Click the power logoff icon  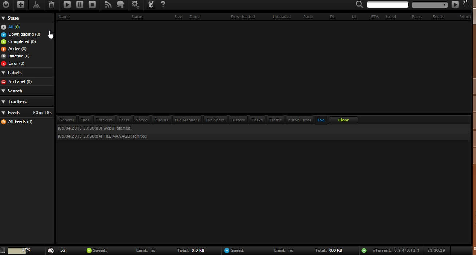(x=6, y=5)
